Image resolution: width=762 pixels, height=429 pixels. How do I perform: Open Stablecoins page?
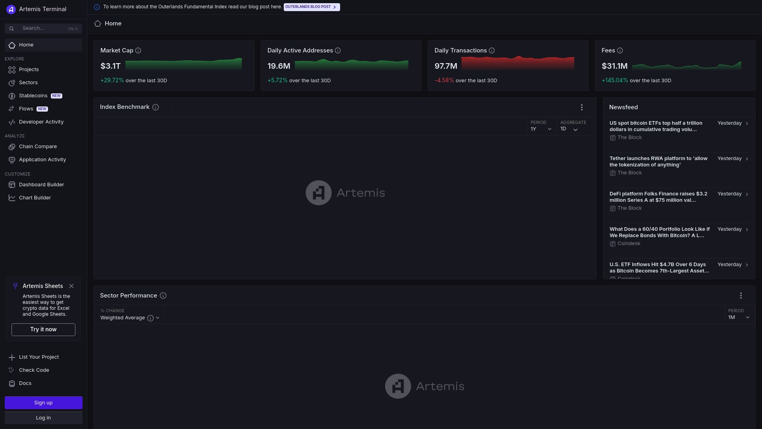(43, 96)
